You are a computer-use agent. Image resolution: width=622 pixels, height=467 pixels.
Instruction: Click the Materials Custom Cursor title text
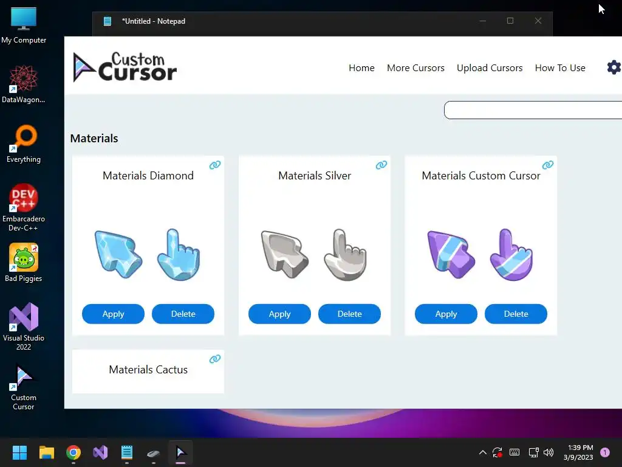point(481,176)
